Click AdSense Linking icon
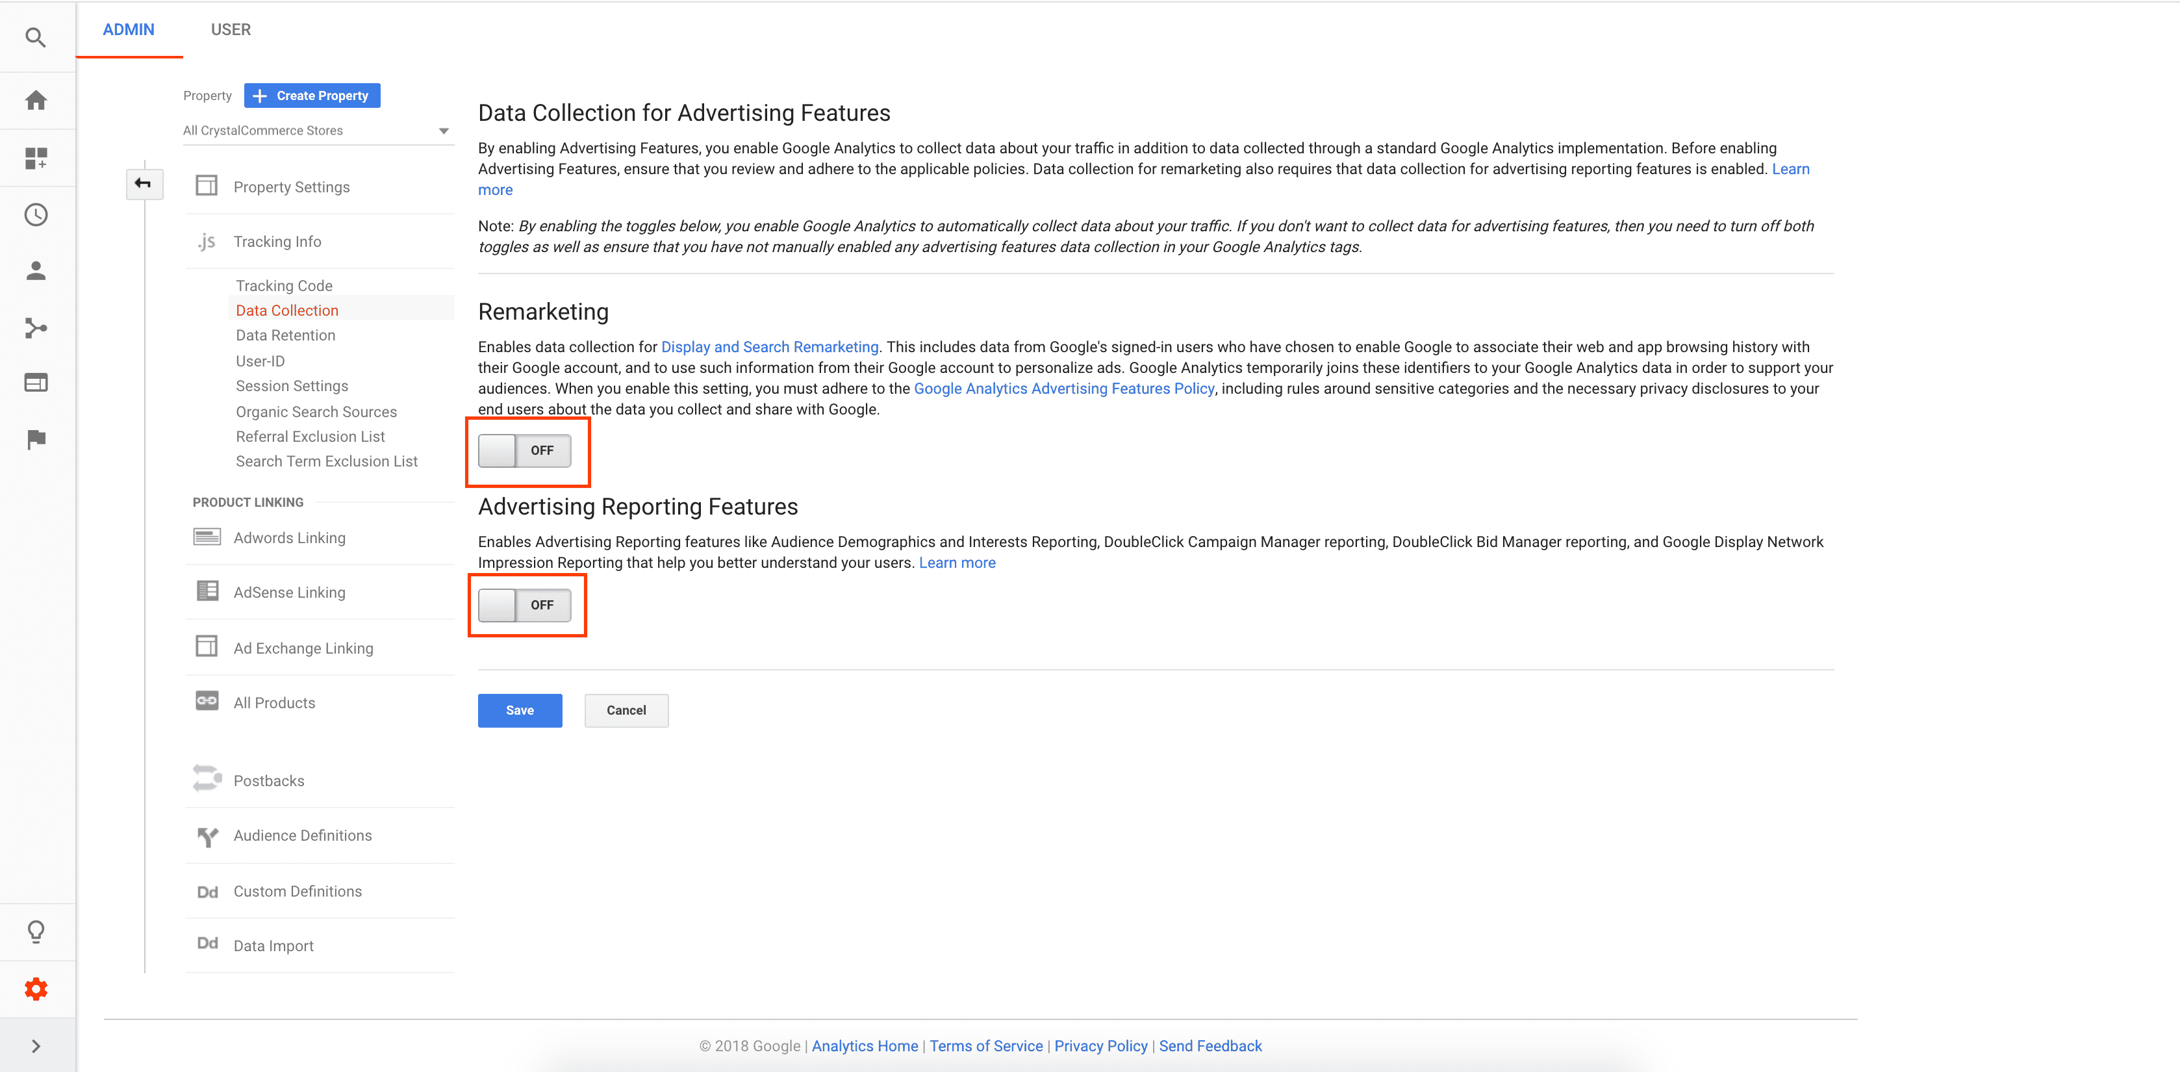Viewport: 2180px width, 1072px height. [207, 591]
